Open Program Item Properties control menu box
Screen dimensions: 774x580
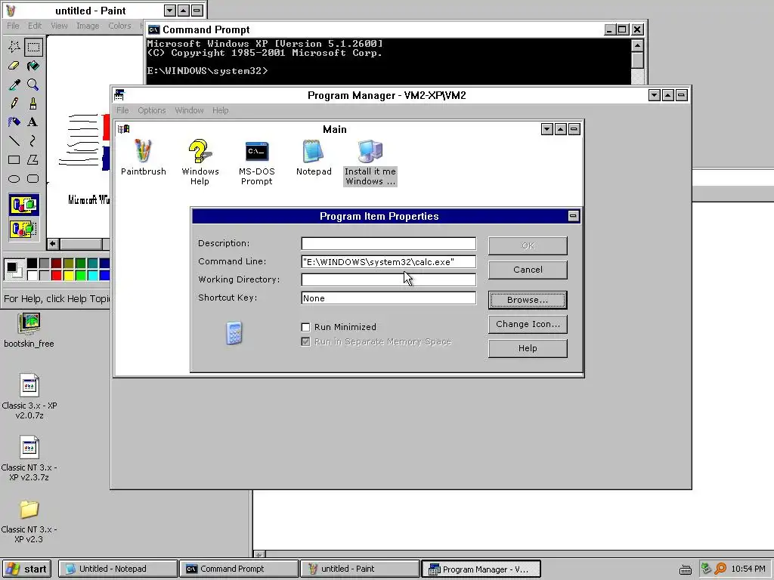pos(573,216)
